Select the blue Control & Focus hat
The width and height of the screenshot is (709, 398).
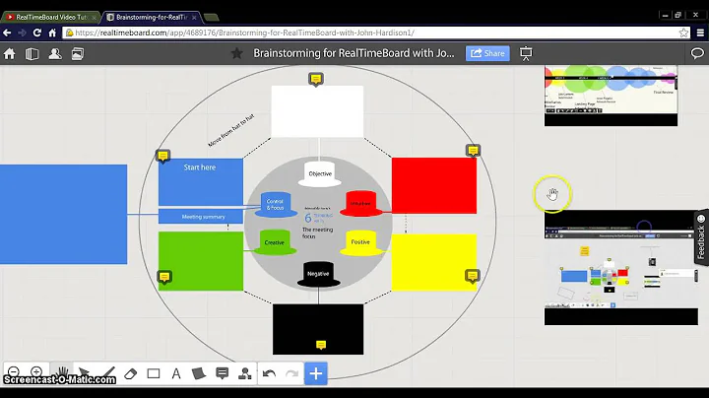click(276, 205)
